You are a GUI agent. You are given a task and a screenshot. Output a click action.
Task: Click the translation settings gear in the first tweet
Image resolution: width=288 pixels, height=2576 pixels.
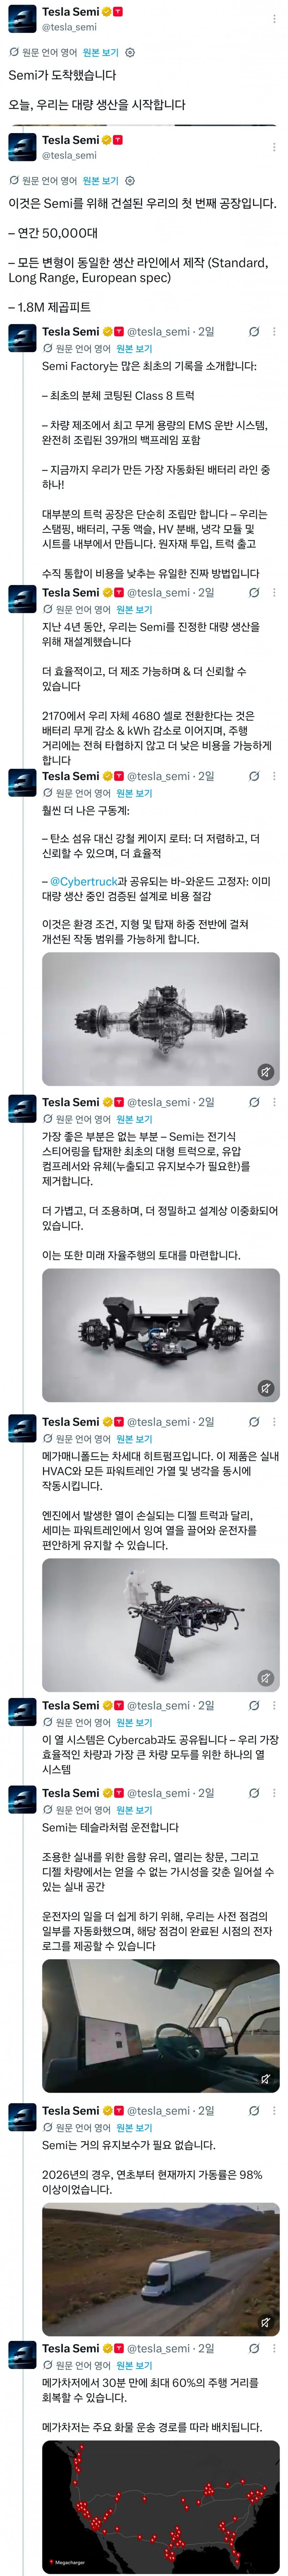click(x=129, y=52)
